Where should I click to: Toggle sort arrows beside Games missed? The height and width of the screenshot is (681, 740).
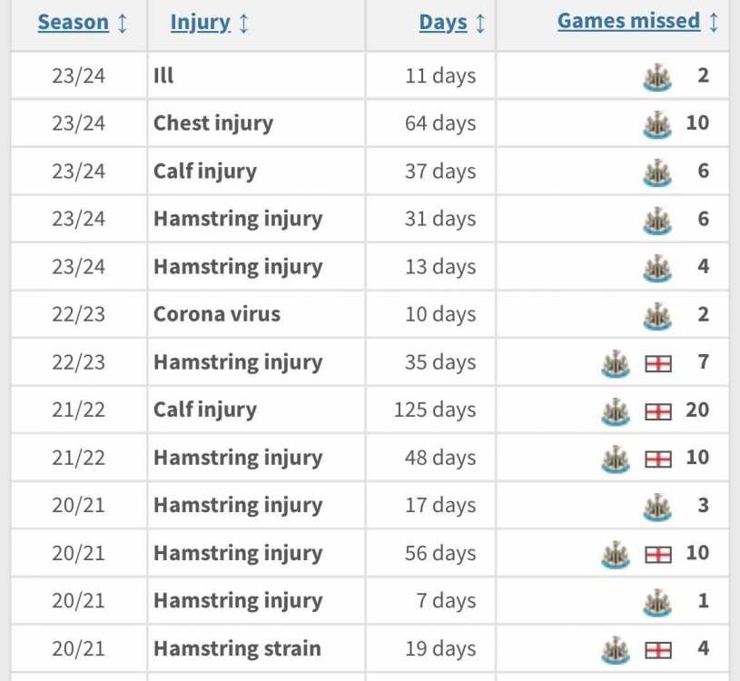(x=714, y=22)
